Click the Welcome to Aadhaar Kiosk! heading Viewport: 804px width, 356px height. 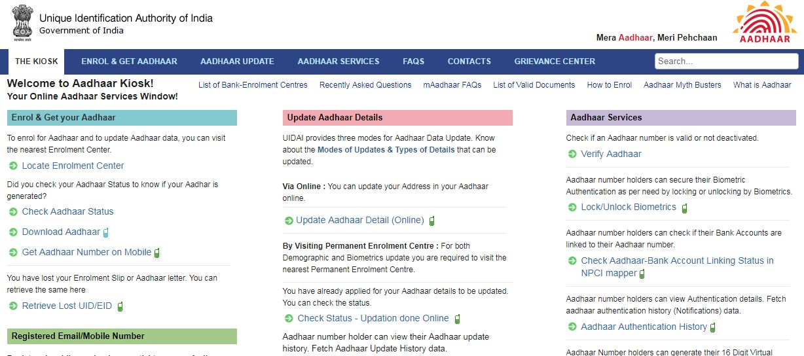click(x=81, y=84)
